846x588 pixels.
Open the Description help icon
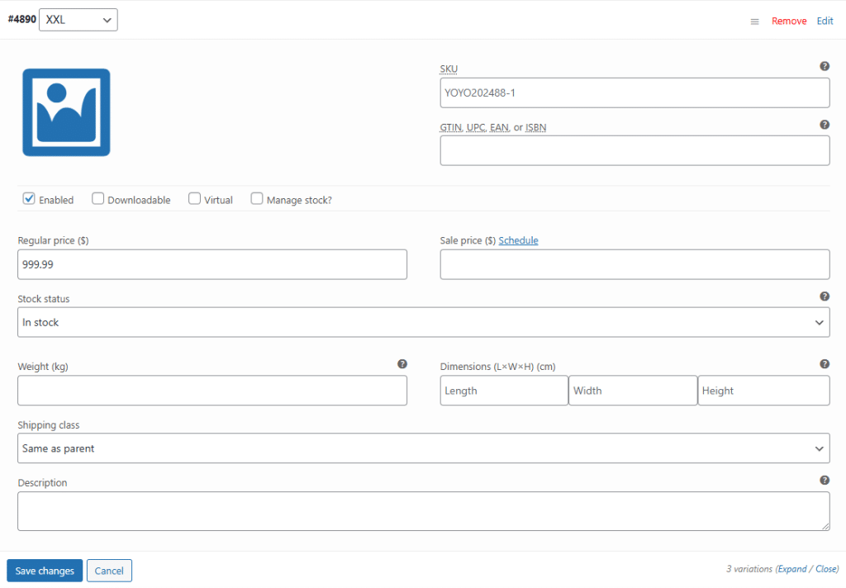pos(825,480)
